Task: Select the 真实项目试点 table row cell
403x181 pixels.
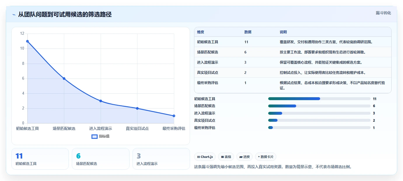Action: pos(207,72)
